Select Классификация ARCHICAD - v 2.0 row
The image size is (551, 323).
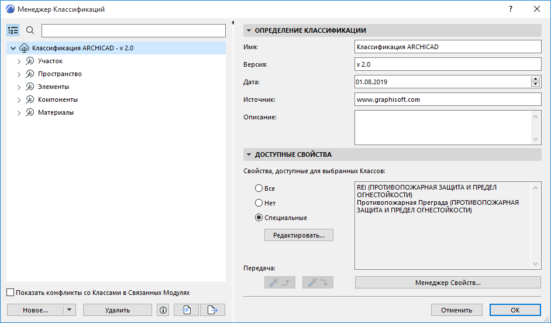point(116,48)
